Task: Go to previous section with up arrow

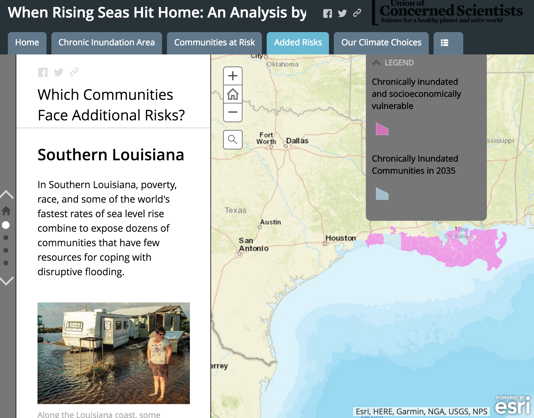Action: pyautogui.click(x=7, y=194)
